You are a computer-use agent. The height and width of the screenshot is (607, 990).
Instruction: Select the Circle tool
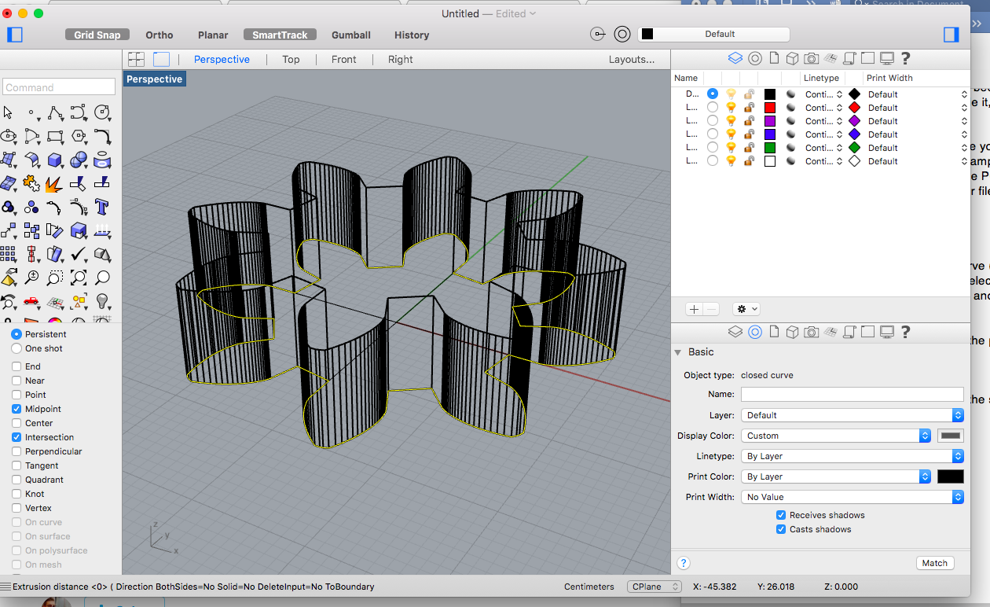102,112
